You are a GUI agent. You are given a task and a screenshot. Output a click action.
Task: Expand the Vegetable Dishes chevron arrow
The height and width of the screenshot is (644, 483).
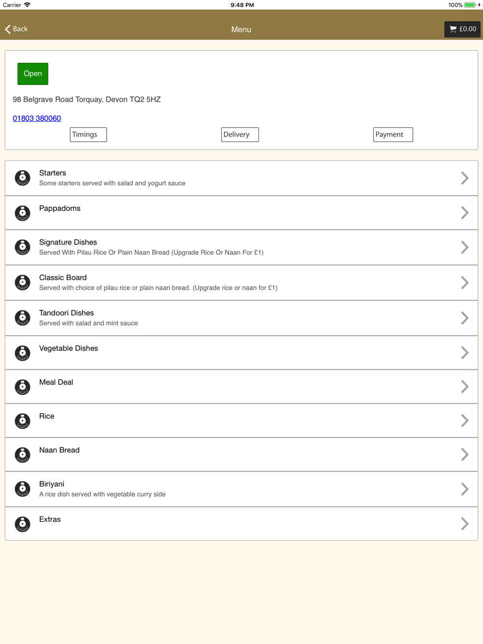point(465,353)
